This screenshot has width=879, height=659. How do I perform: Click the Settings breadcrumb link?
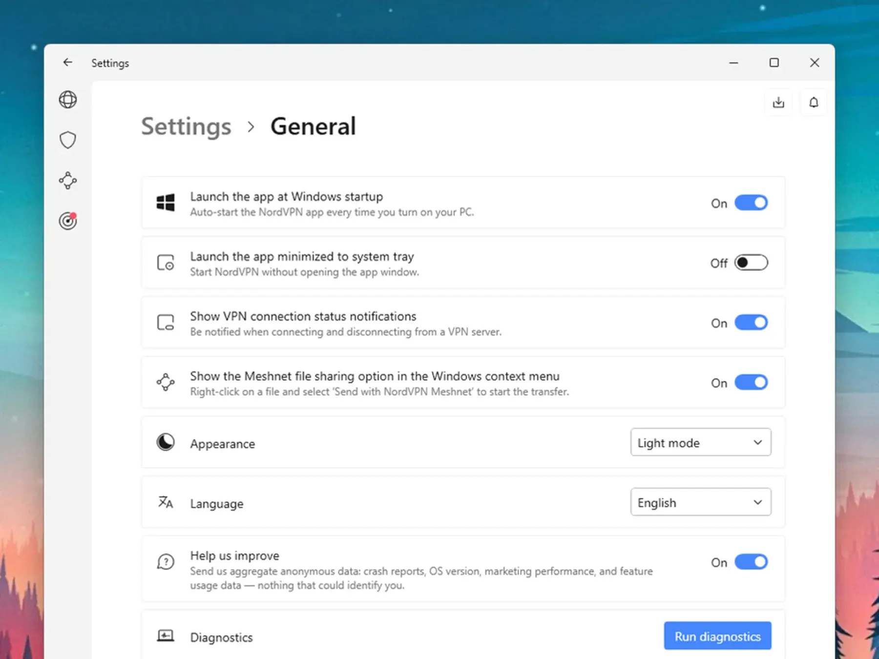[186, 127]
